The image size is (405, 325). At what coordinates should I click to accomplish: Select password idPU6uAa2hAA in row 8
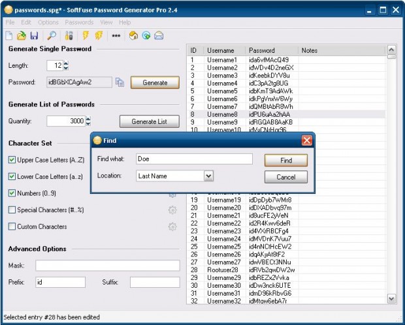[269, 114]
